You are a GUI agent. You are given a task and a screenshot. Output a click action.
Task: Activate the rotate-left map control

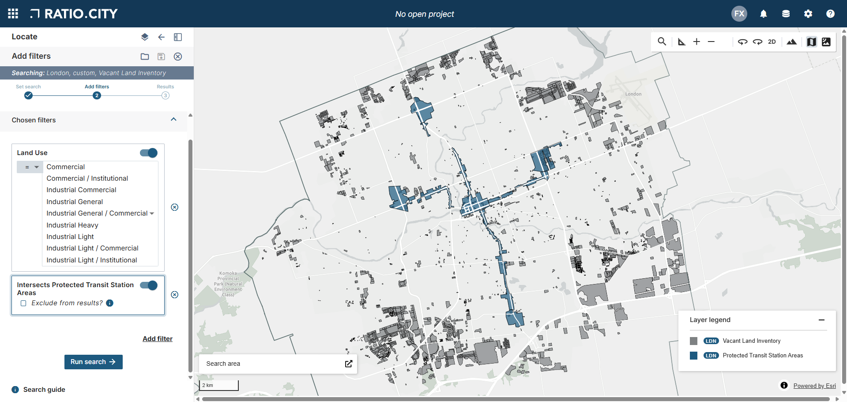coord(743,41)
